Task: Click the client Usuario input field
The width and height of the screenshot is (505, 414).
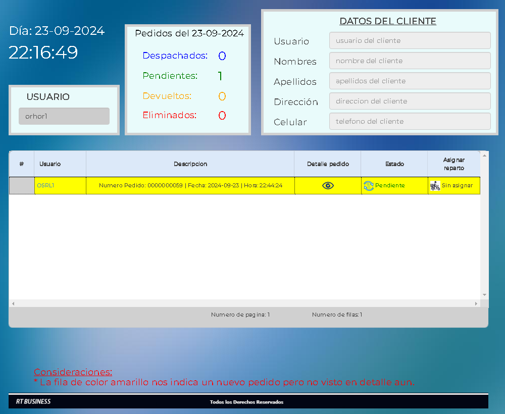Action: click(x=410, y=40)
